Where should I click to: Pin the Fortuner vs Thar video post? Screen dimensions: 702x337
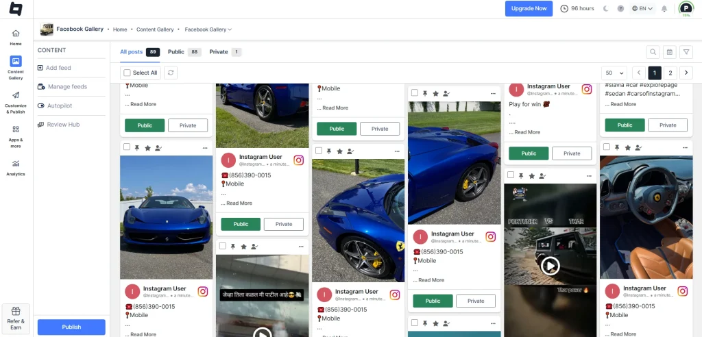(x=521, y=176)
